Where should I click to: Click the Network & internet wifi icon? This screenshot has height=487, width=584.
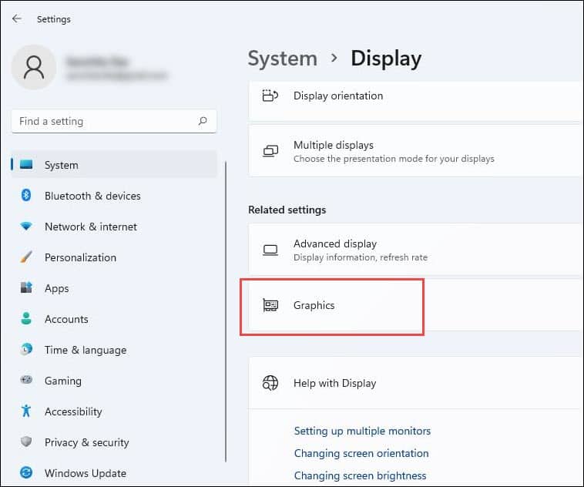tap(26, 227)
